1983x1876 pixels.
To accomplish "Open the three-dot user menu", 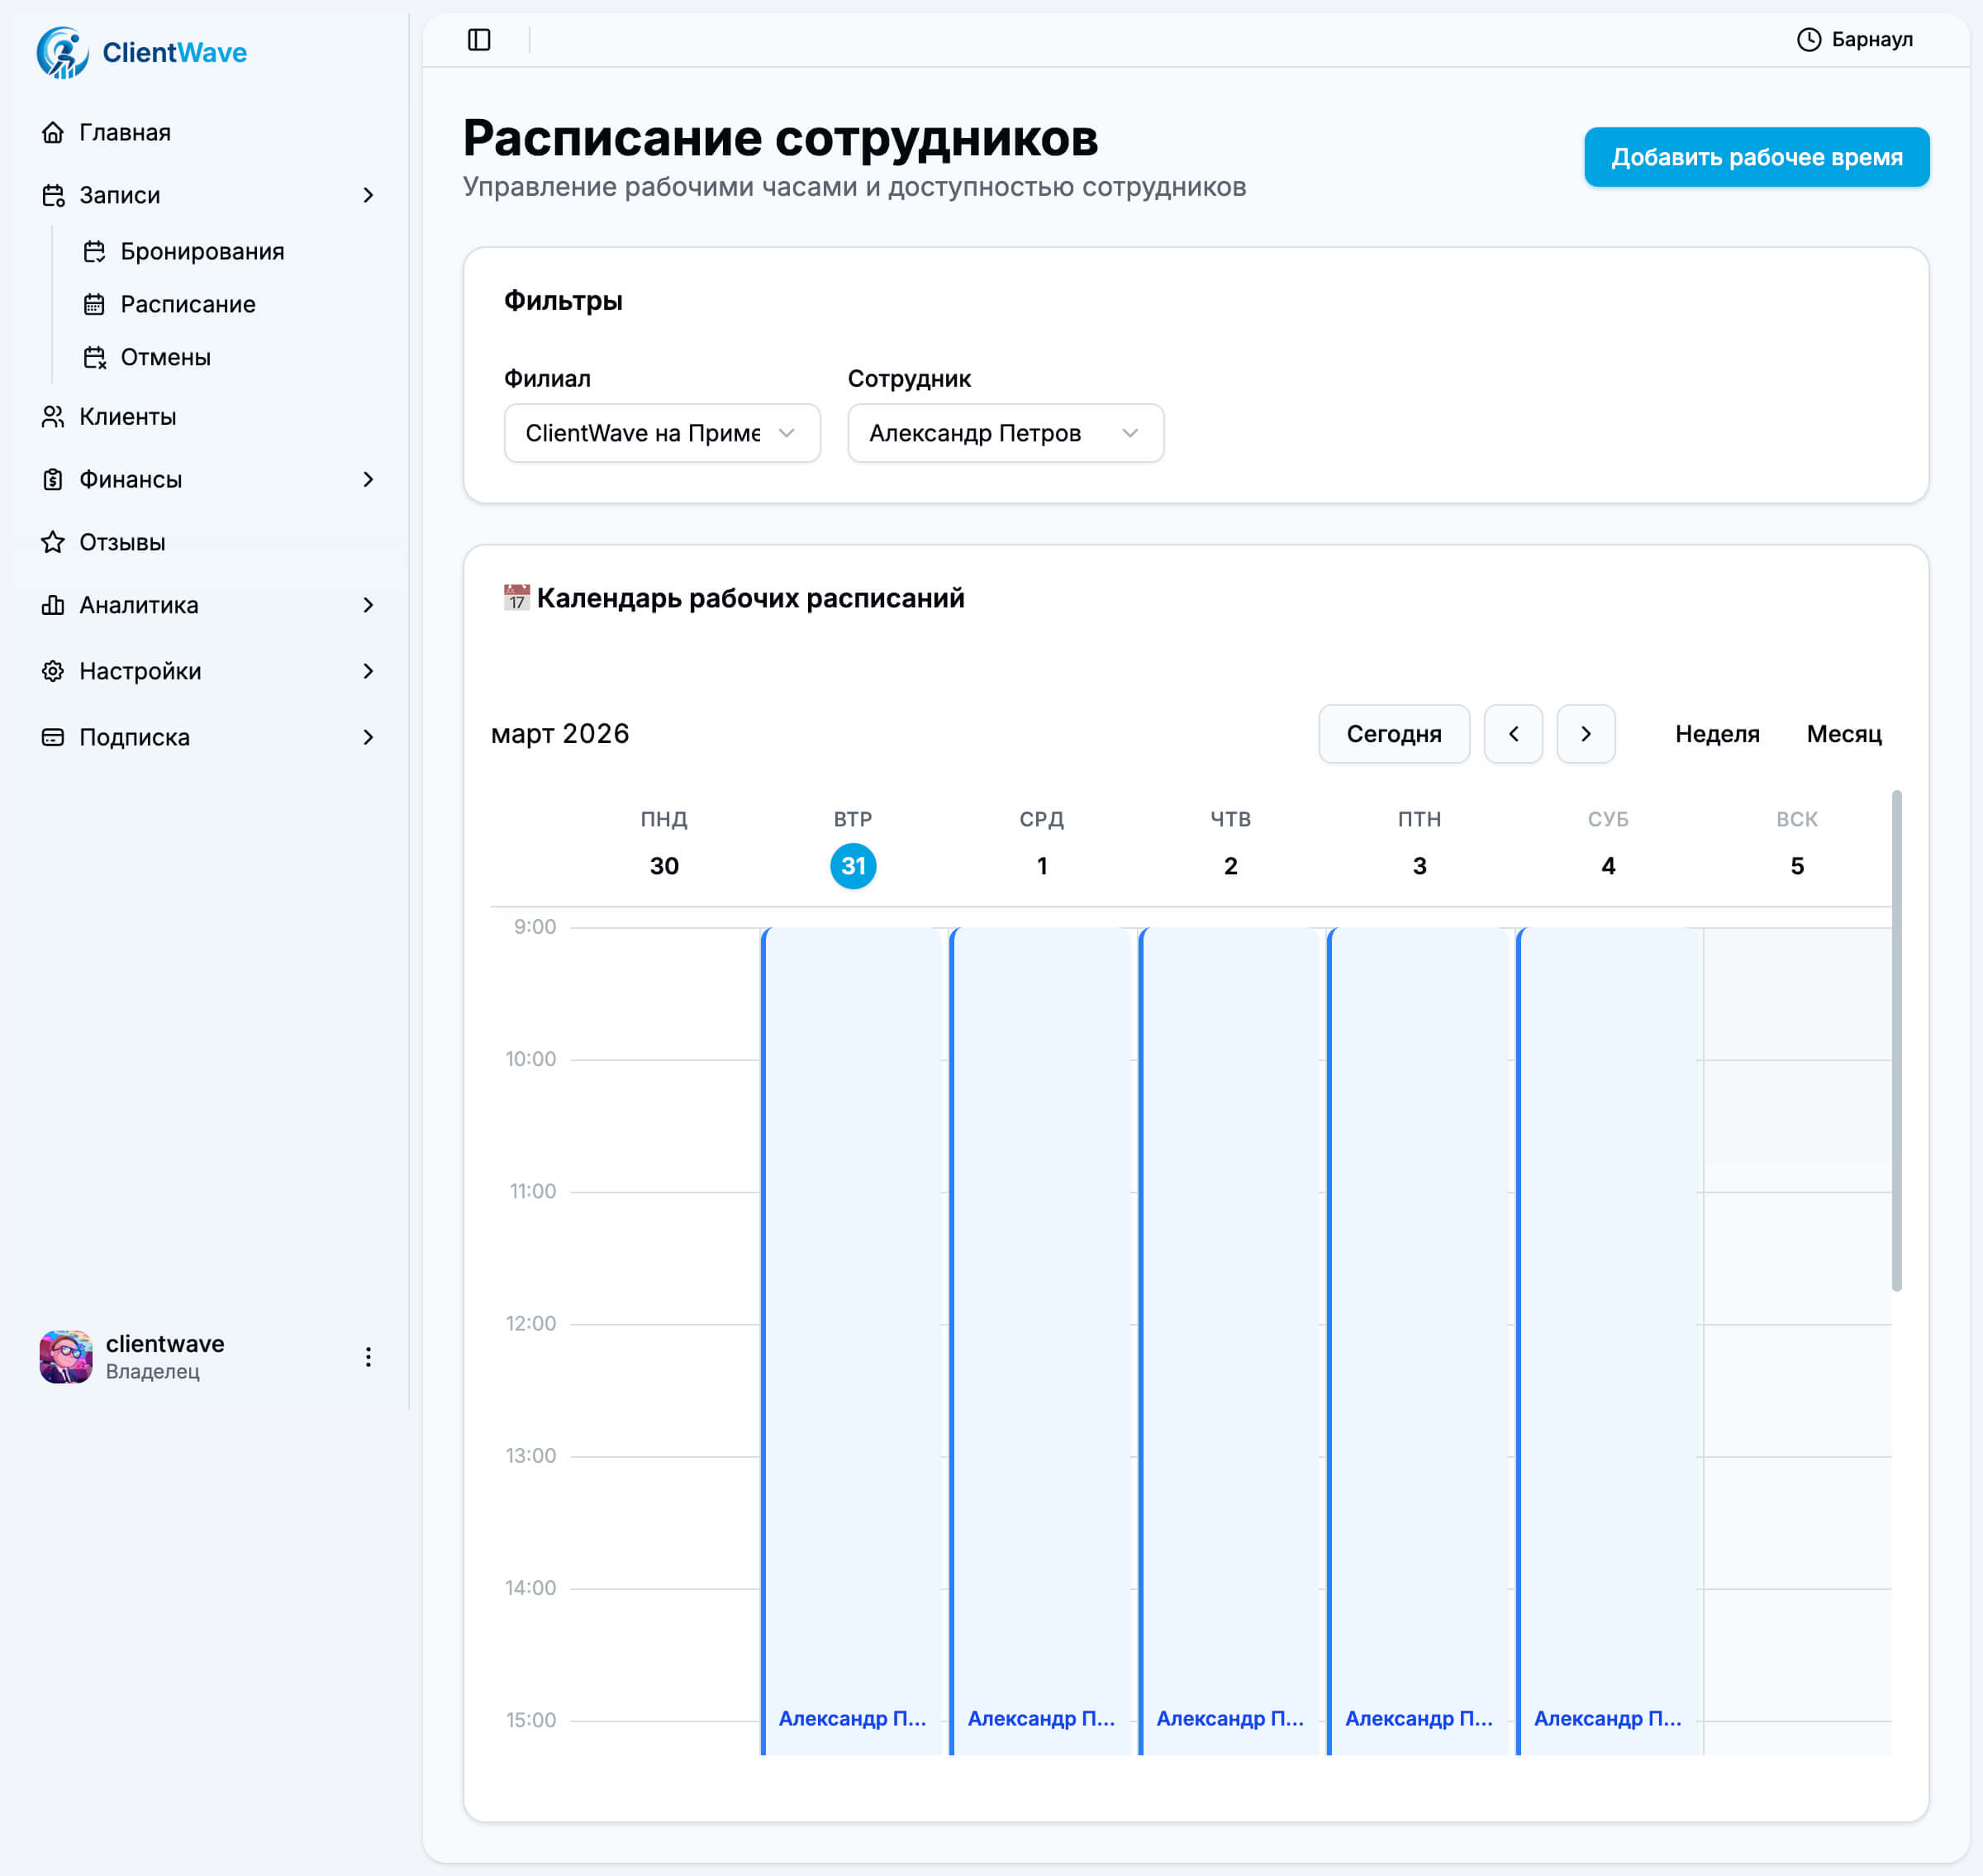I will pos(368,1357).
